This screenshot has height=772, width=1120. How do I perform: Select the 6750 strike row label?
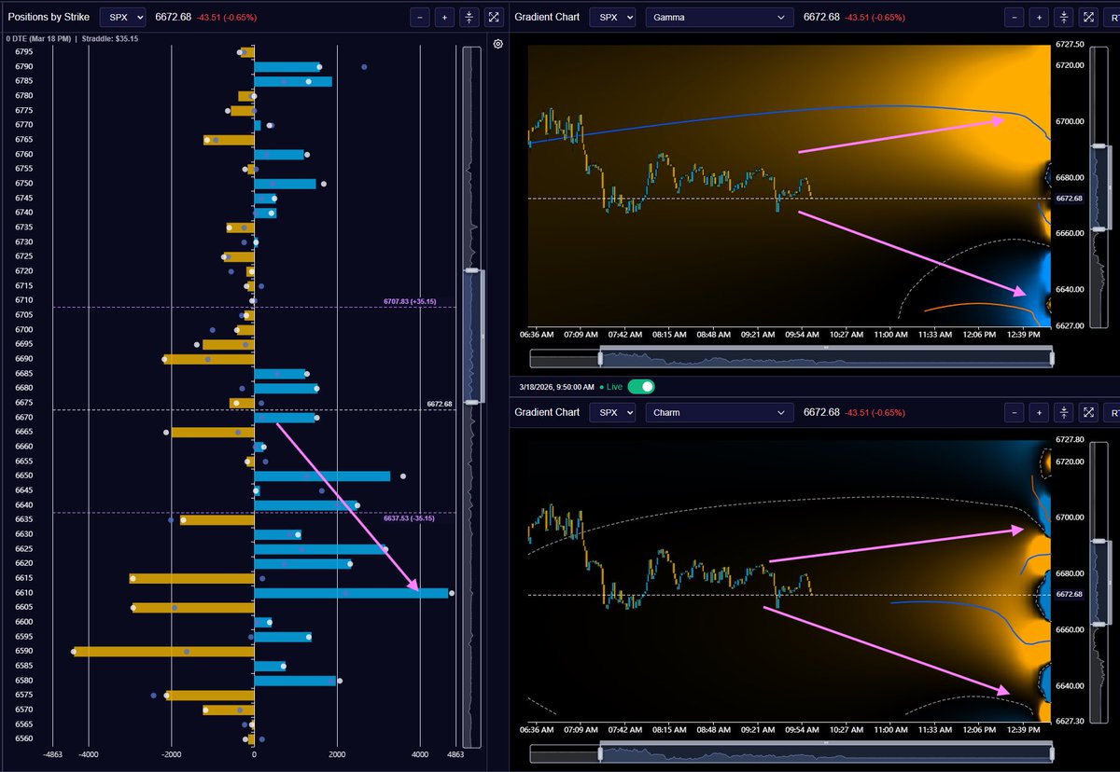click(x=24, y=184)
